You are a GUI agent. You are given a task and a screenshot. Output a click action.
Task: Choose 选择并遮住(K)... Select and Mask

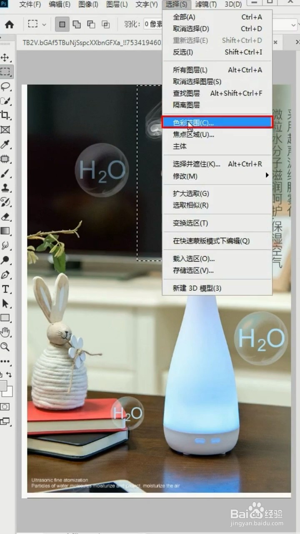pos(217,164)
